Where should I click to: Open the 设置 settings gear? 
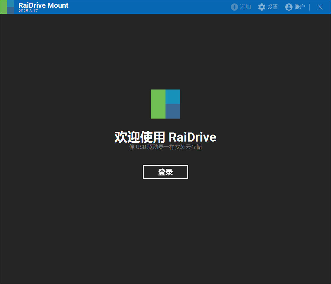coord(268,7)
